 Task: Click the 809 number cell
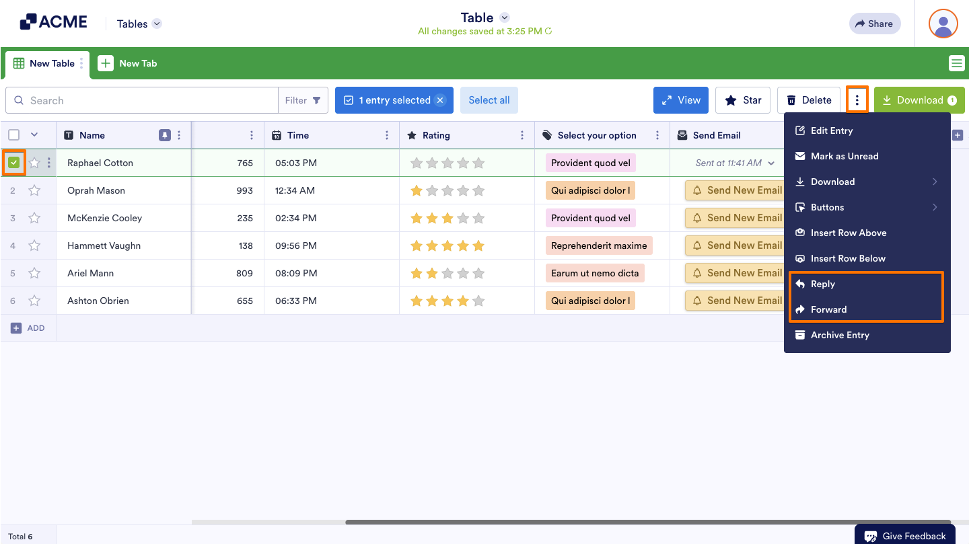click(228, 273)
